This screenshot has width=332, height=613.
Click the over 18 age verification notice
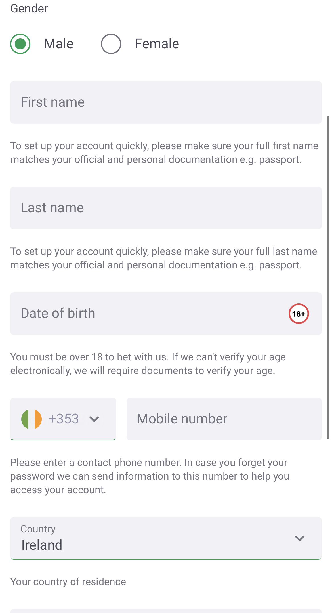(x=148, y=364)
